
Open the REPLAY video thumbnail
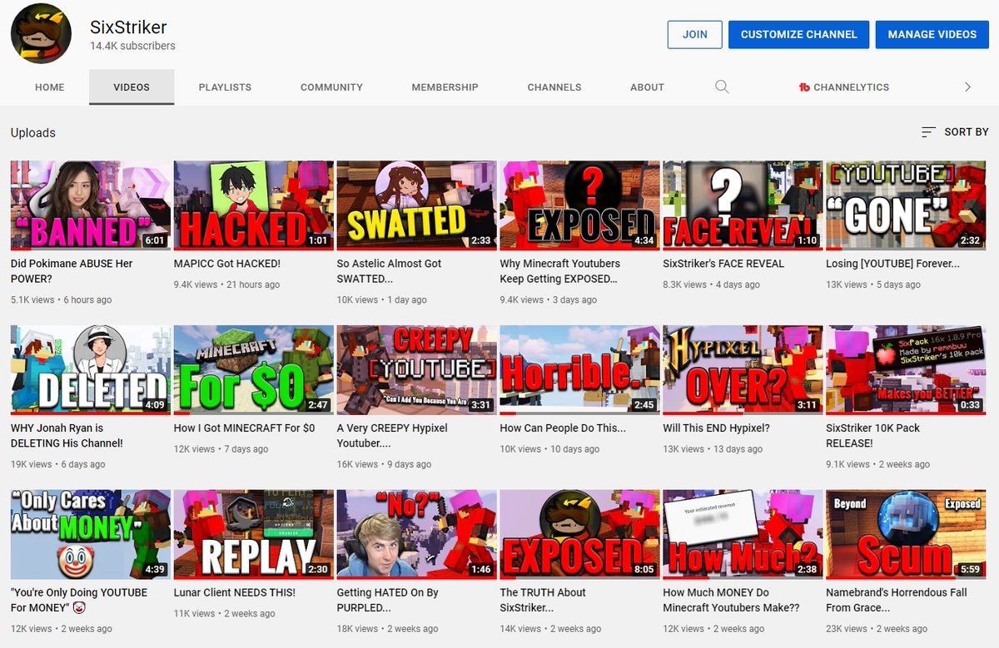[254, 535]
